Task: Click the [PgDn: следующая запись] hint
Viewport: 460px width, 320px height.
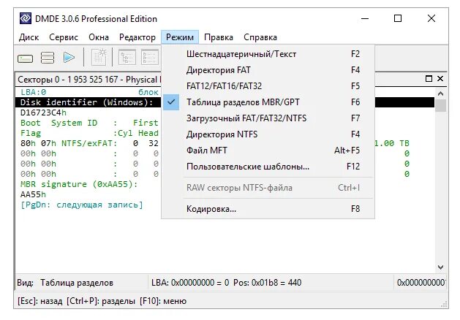Action: (82, 205)
